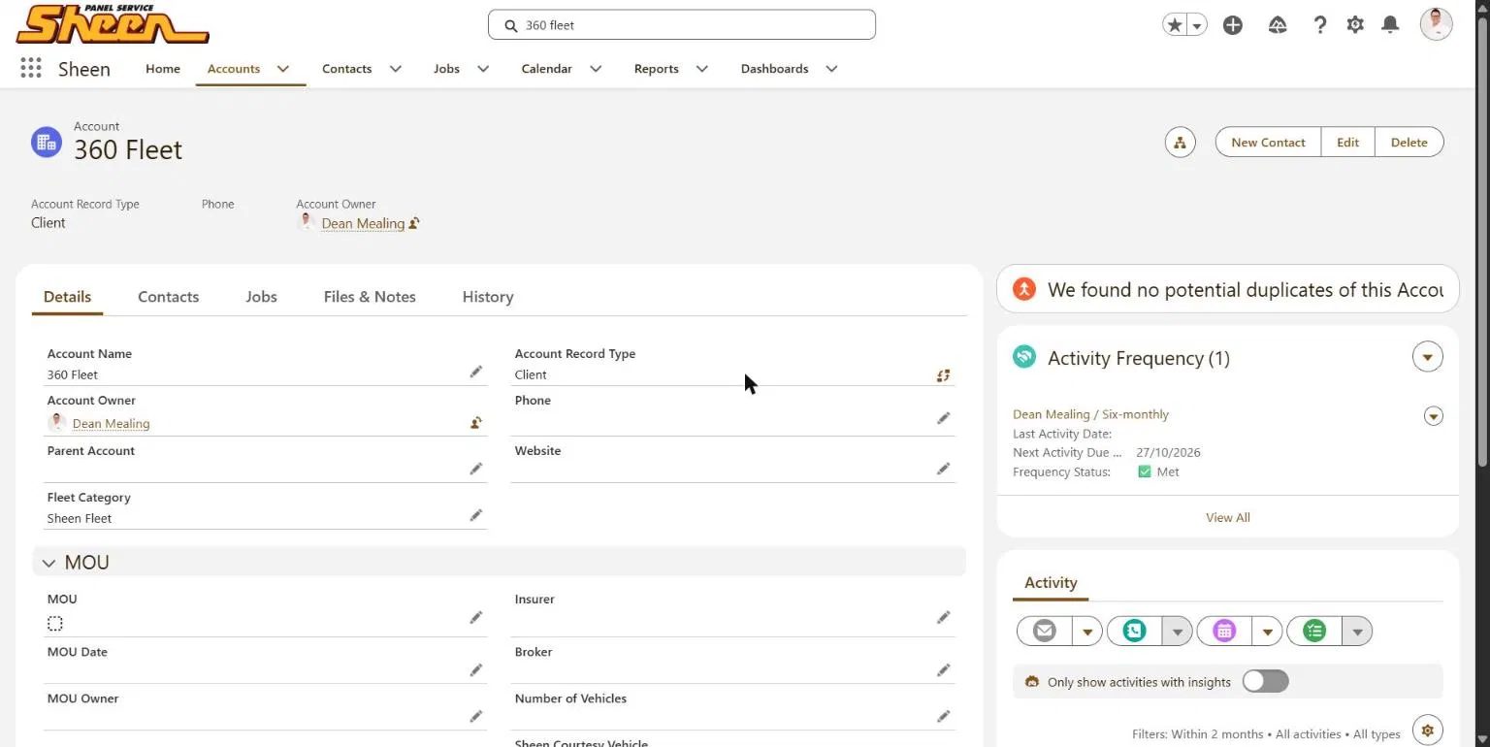
Task: Edit Fleet Category pencil icon
Action: [x=475, y=515]
